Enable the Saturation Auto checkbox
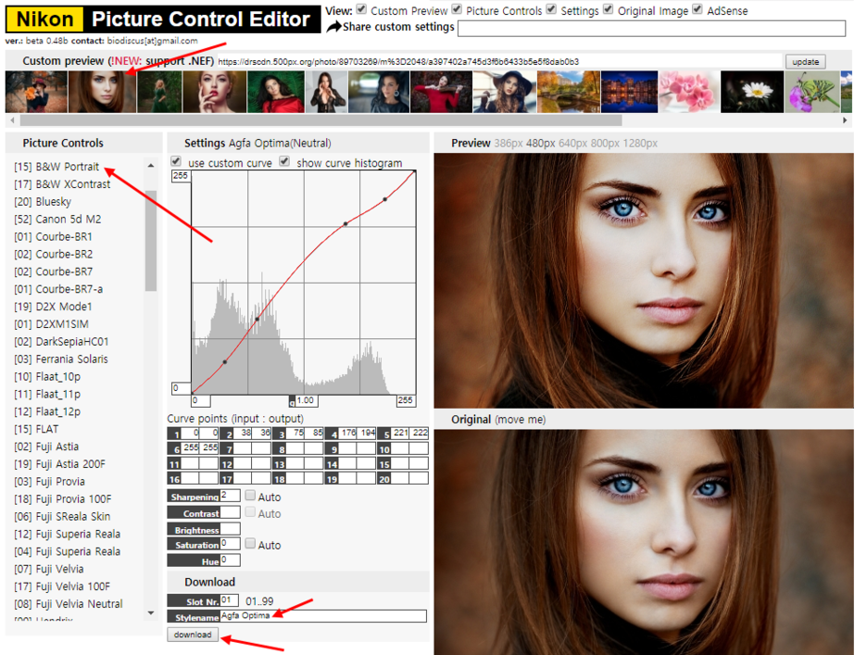 (x=250, y=543)
